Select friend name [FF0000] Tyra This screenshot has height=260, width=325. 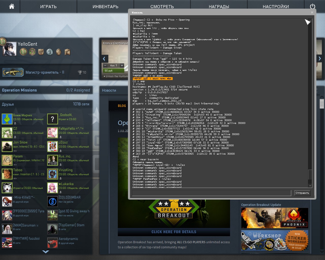(x=29, y=211)
